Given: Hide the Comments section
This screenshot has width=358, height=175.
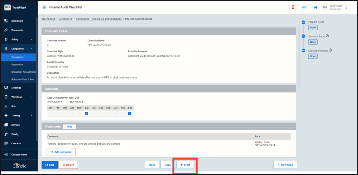Looking at the screenshot, I should click(69, 127).
